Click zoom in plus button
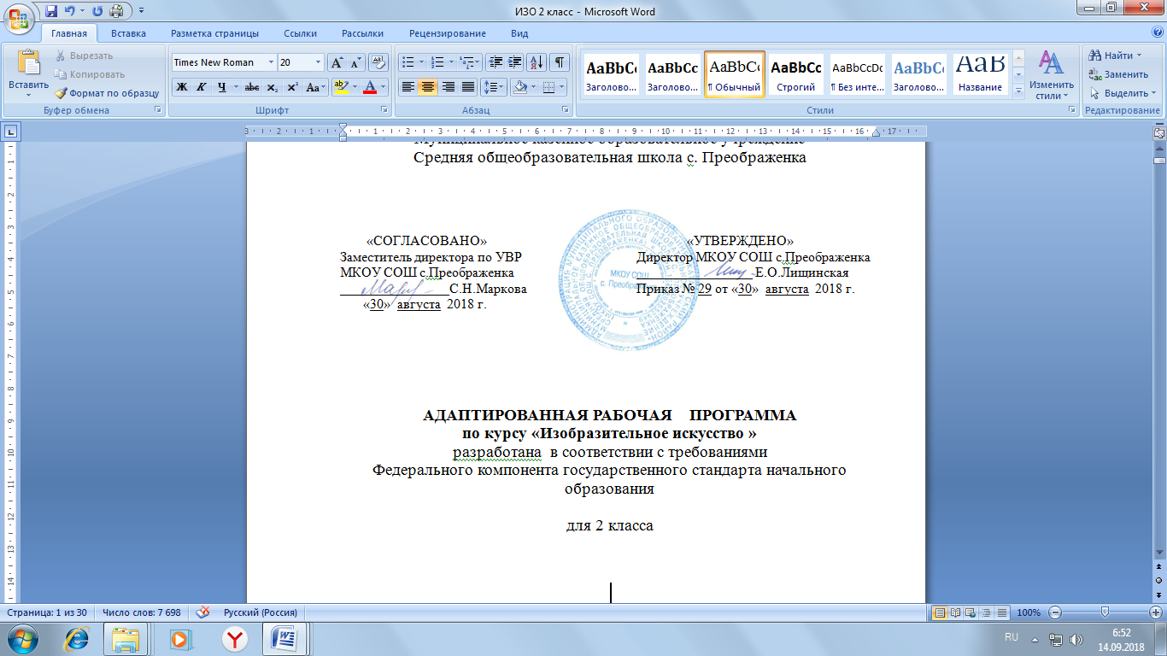The image size is (1167, 656). pos(1156,612)
